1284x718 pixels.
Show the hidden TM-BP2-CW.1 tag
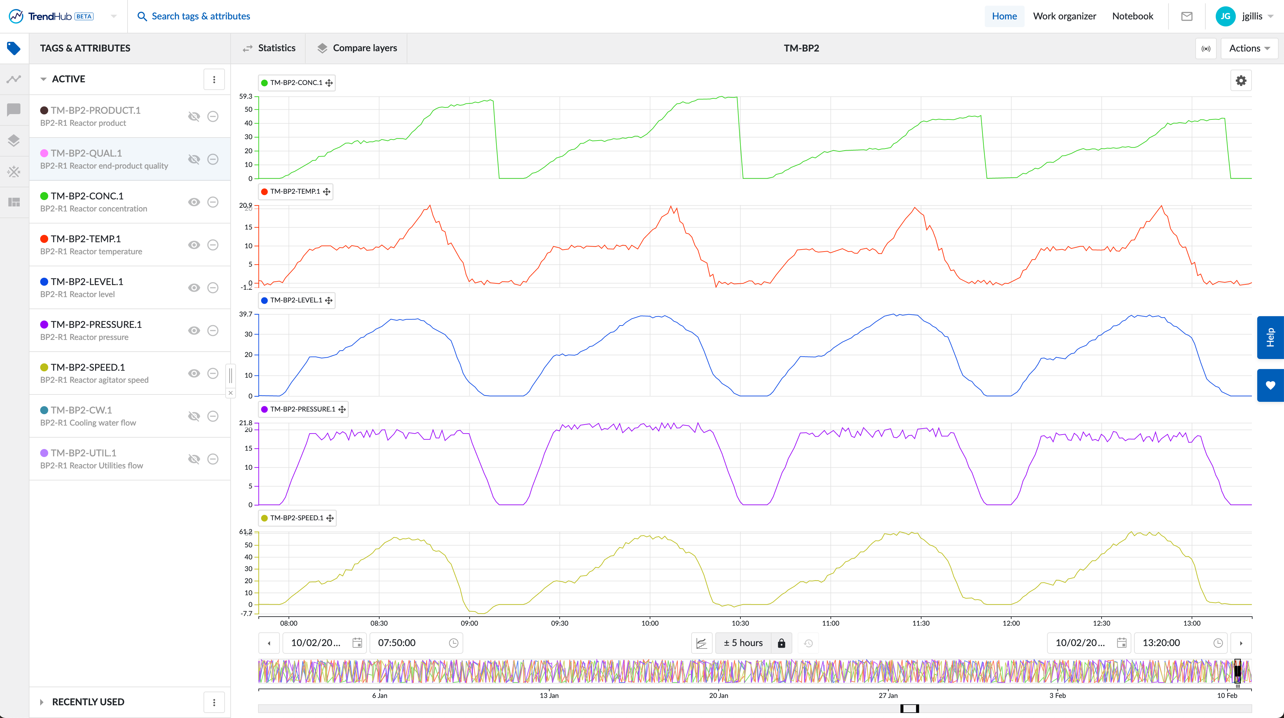(x=194, y=417)
